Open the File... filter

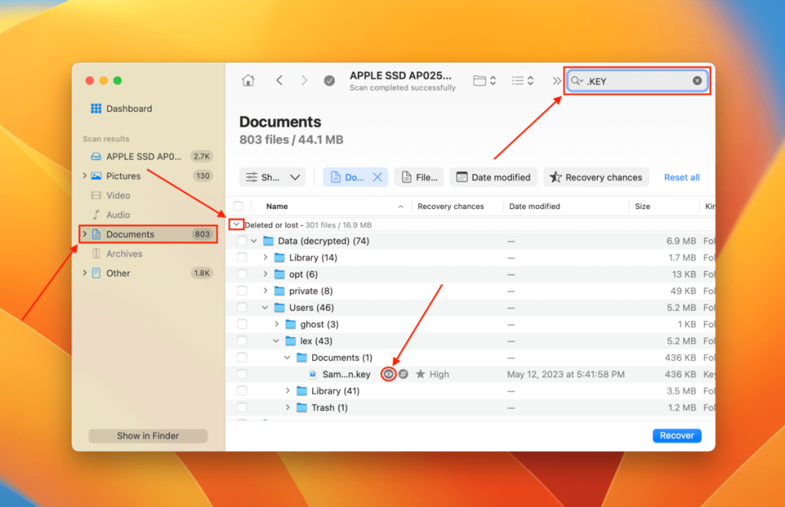(x=419, y=178)
